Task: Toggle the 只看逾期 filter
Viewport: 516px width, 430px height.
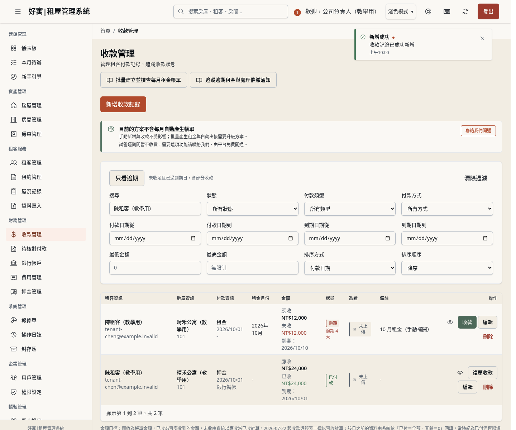Action: (127, 178)
